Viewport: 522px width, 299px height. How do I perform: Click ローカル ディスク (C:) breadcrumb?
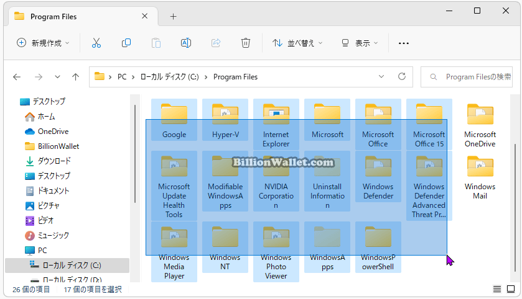169,77
